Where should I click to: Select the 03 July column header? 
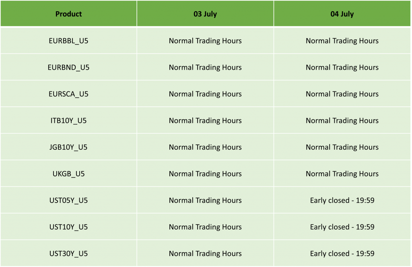205,13
